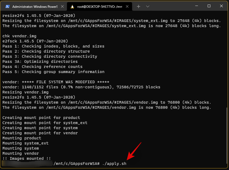Expand the new tab profile dropdown chevron
This screenshot has height=170, width=229.
coord(147,6)
